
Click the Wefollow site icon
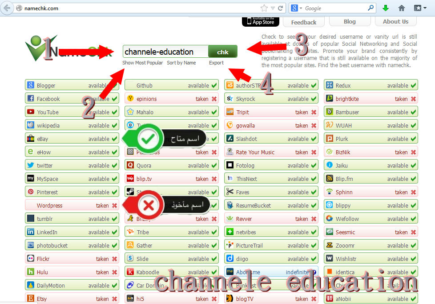click(329, 218)
